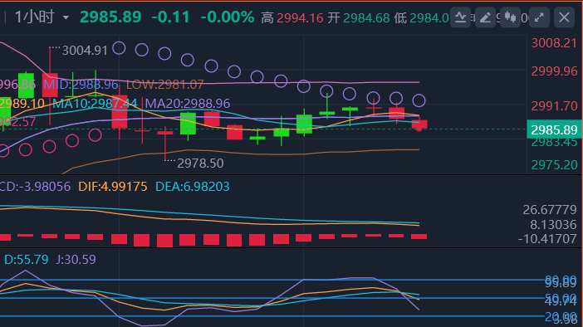
Task: Select the MA20:2988.96 indicator label
Action: pyautogui.click(x=188, y=103)
